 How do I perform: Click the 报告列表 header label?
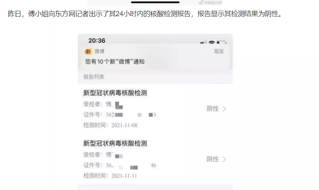pyautogui.click(x=94, y=77)
